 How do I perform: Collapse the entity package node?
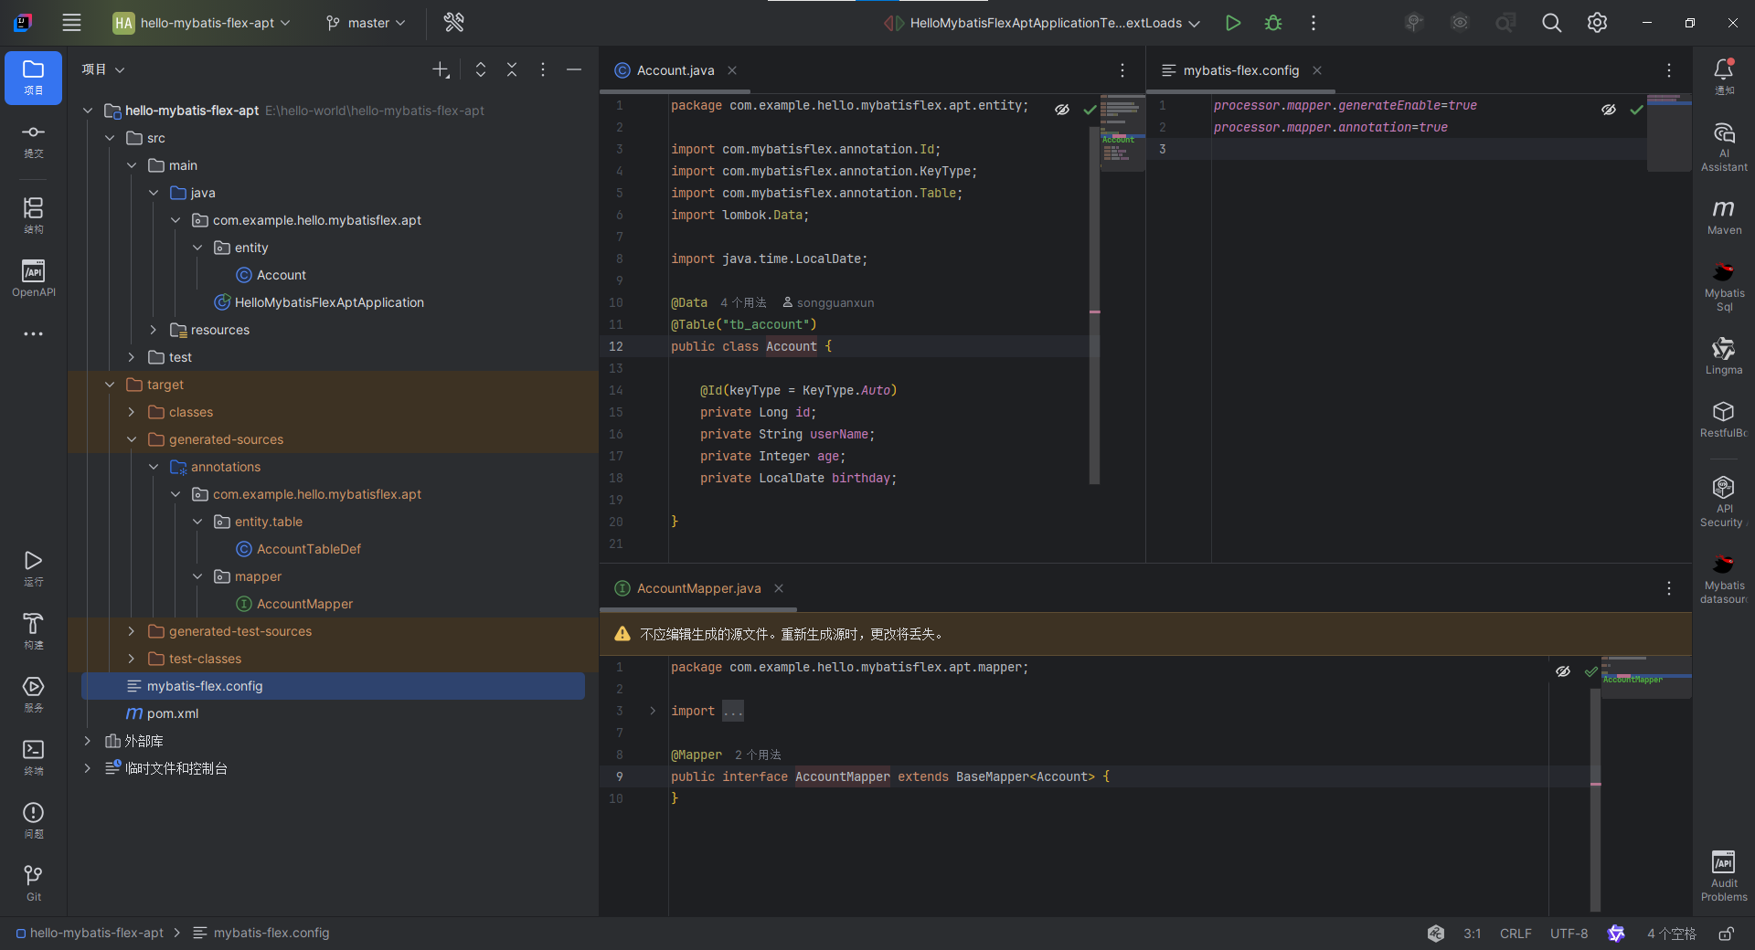(x=197, y=247)
